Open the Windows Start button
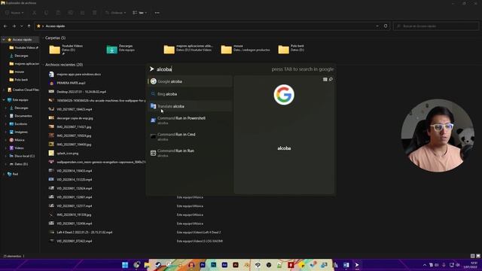 pos(125,265)
